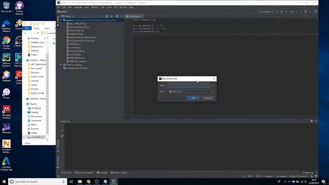Open the Run menu in PyCharm
This screenshot has width=329, height=185.
103,7
